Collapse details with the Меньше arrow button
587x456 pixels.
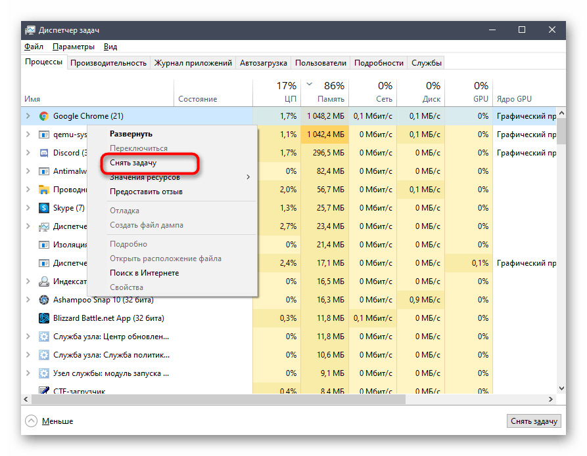tap(32, 421)
